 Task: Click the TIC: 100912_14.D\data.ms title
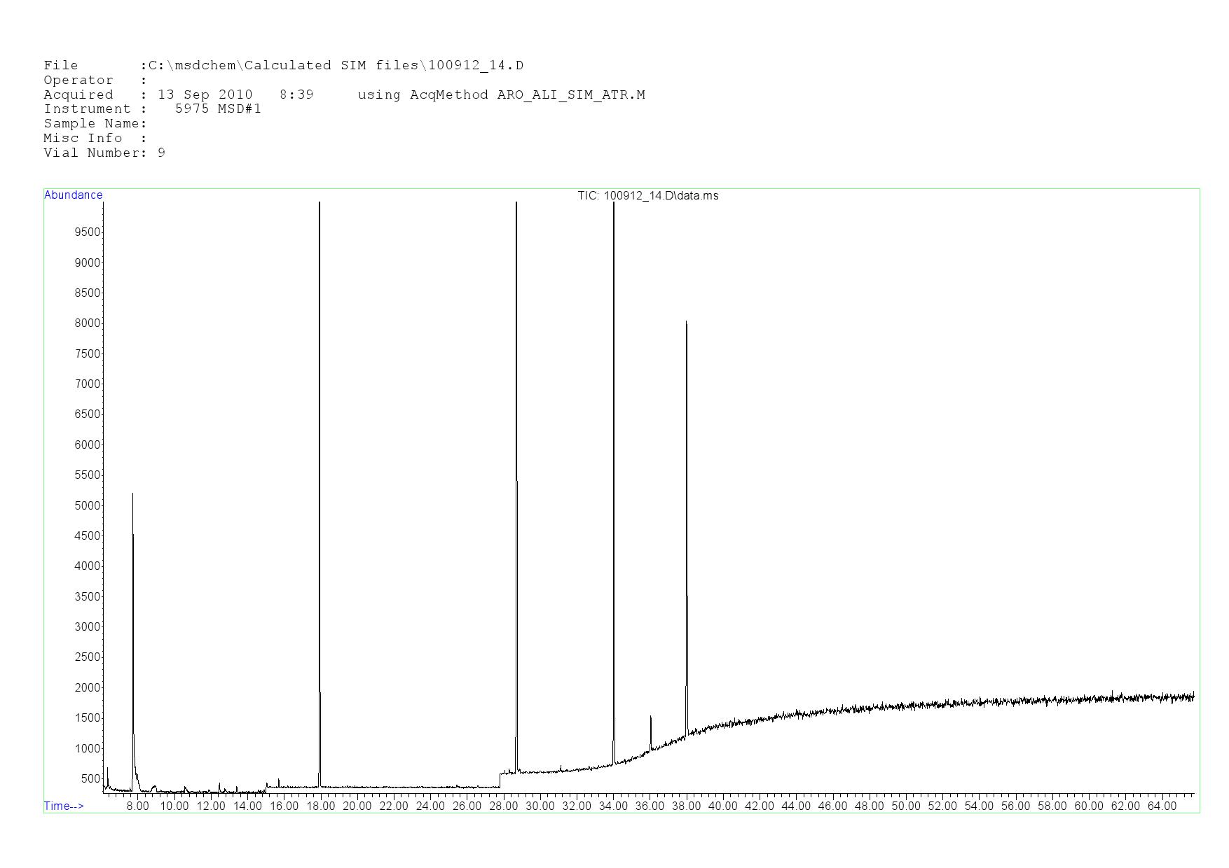pos(647,196)
